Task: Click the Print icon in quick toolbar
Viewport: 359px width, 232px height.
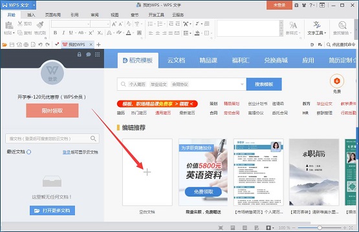Action: pyautogui.click(x=26, y=44)
